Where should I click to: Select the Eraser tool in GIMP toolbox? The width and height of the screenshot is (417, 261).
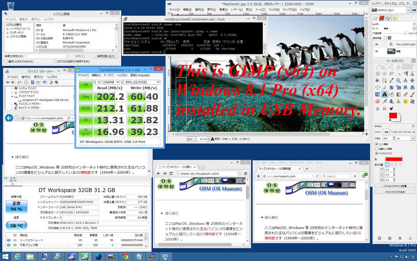tap(377, 101)
